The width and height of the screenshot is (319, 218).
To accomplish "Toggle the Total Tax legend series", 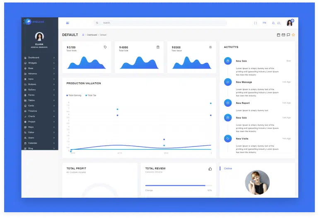I will pos(91,95).
